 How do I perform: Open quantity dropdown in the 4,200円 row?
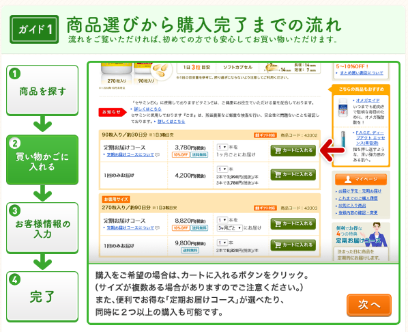point(222,169)
